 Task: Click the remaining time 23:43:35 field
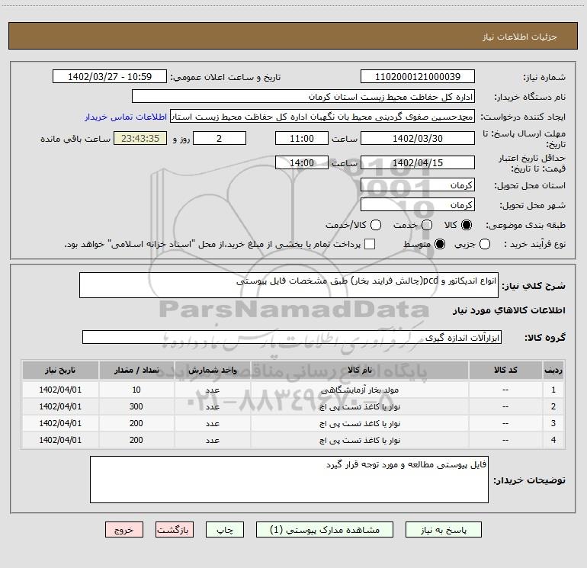[140, 138]
